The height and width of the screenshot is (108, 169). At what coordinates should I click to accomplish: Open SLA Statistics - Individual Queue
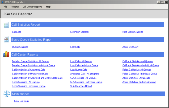(86, 82)
